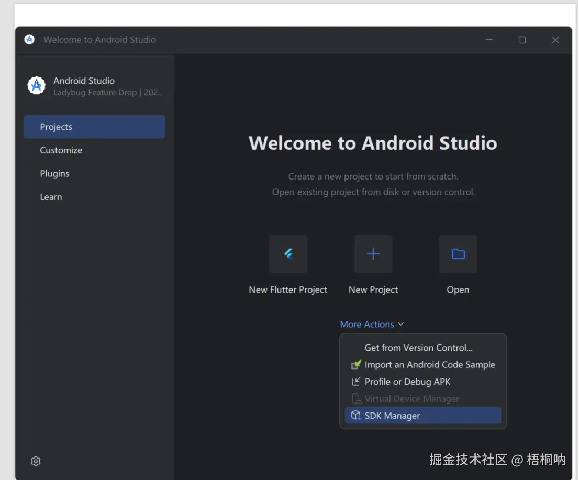
Task: Click the Open label
Action: click(x=458, y=290)
